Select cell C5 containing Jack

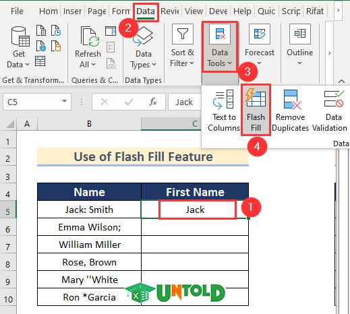point(195,210)
